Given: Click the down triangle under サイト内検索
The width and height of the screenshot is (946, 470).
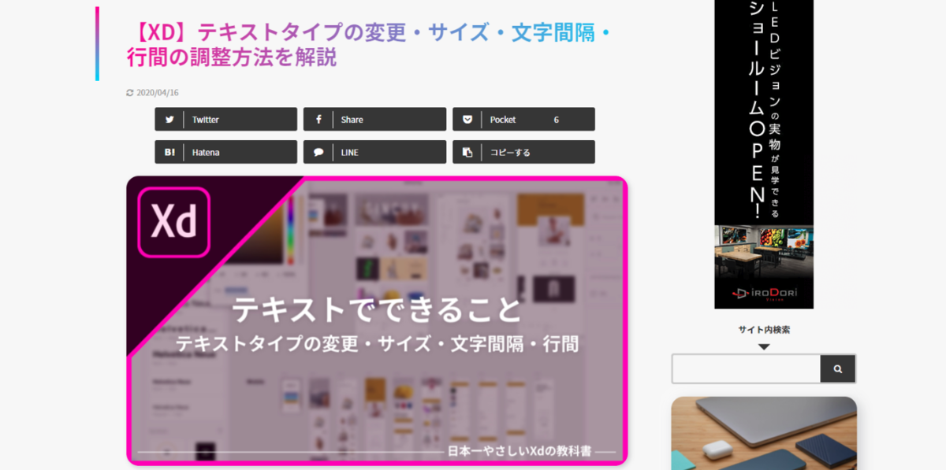Looking at the screenshot, I should pos(764,346).
